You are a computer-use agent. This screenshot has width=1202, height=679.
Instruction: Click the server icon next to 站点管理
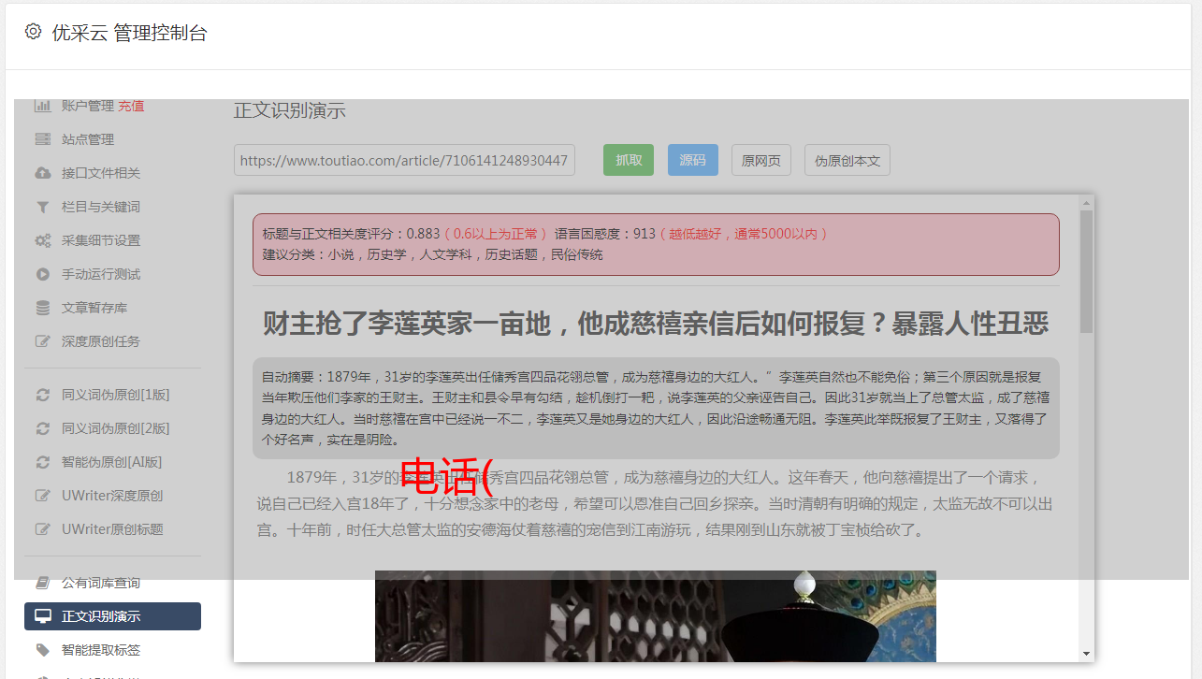tap(43, 139)
